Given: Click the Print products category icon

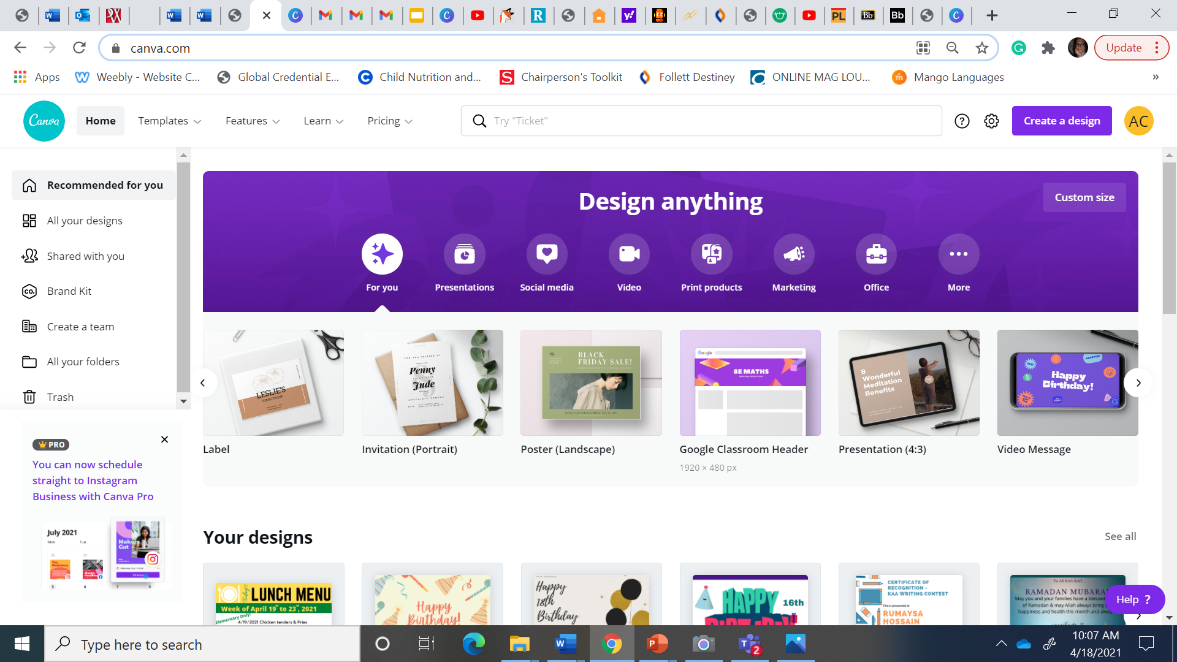Looking at the screenshot, I should pyautogui.click(x=711, y=253).
